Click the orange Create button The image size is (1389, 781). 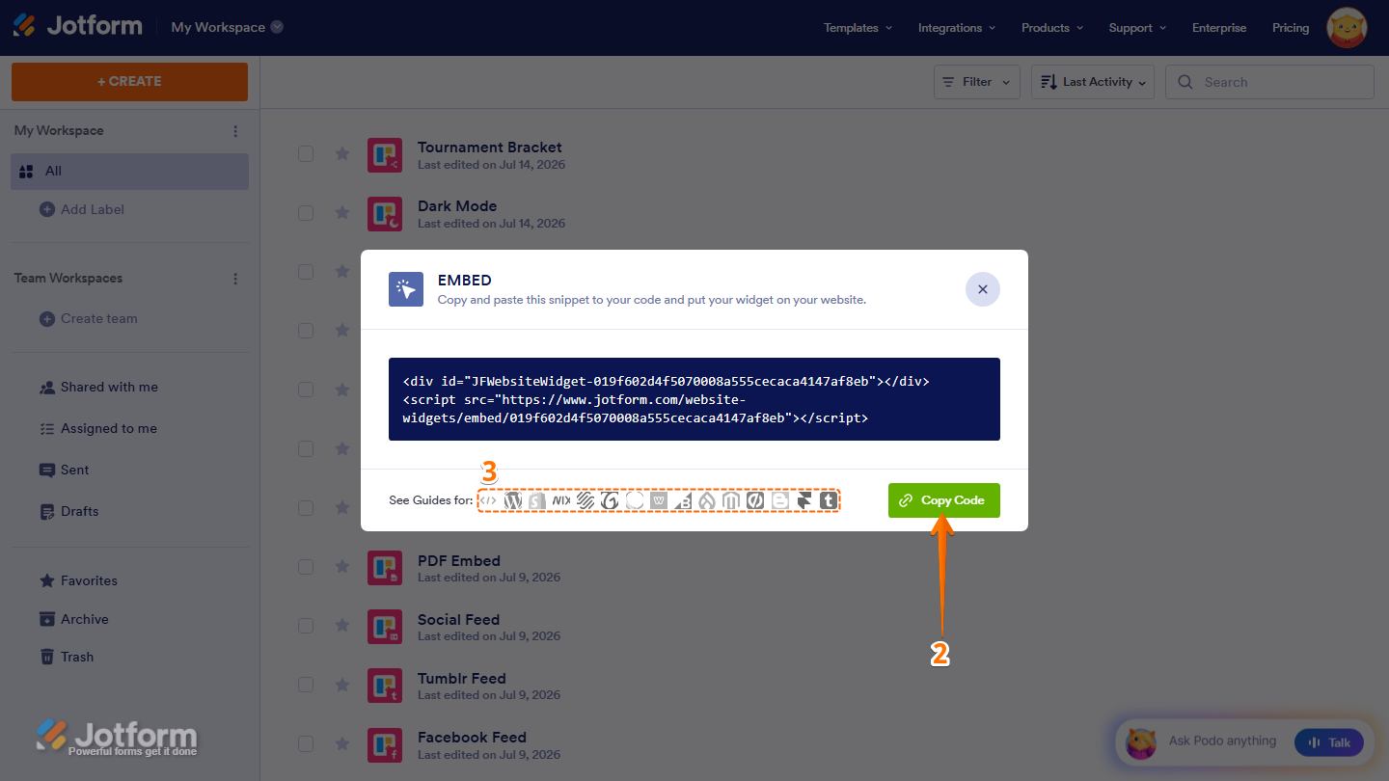tap(129, 82)
